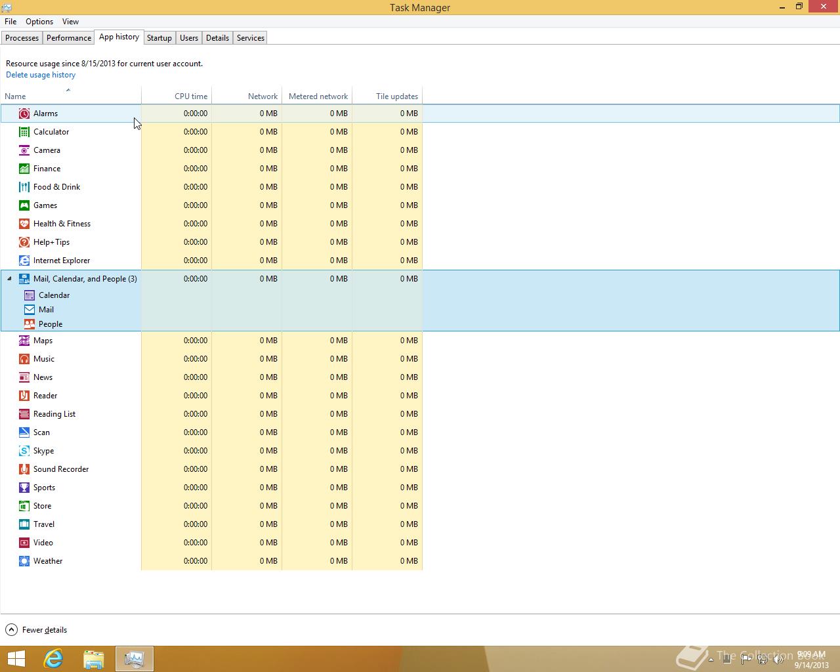The width and height of the screenshot is (840, 672).
Task: Click Delete usage history link
Action: tap(41, 75)
